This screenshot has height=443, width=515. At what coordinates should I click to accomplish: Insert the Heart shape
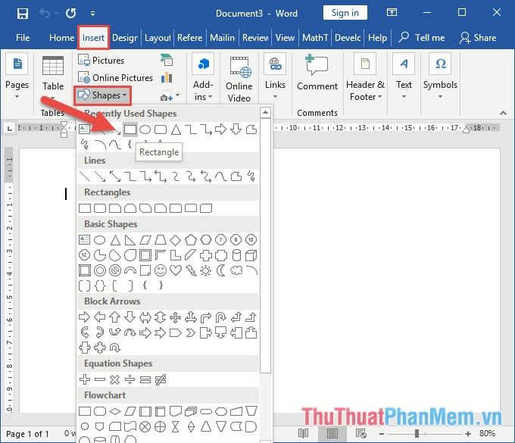coord(176,270)
